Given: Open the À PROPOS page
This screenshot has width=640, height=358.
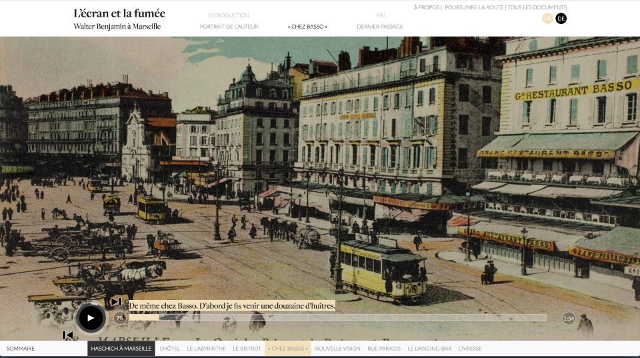Looking at the screenshot, I should (426, 7).
